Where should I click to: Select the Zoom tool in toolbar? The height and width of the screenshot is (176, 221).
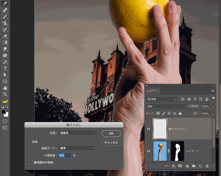point(5,94)
